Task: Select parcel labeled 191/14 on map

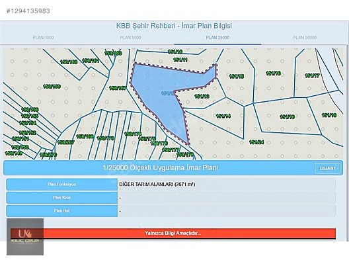Action: tap(223, 116)
